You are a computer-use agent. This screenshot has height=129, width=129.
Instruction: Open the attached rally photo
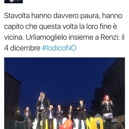[x=64, y=93]
